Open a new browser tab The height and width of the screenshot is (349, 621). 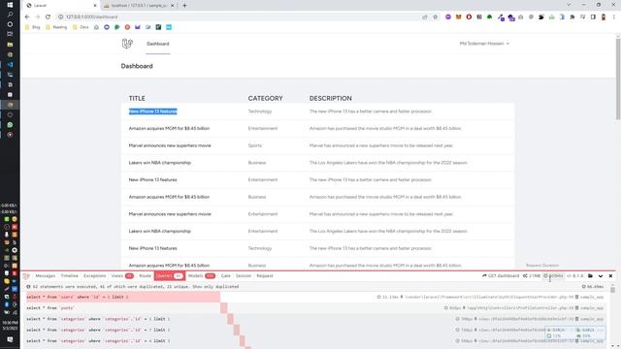click(x=184, y=6)
